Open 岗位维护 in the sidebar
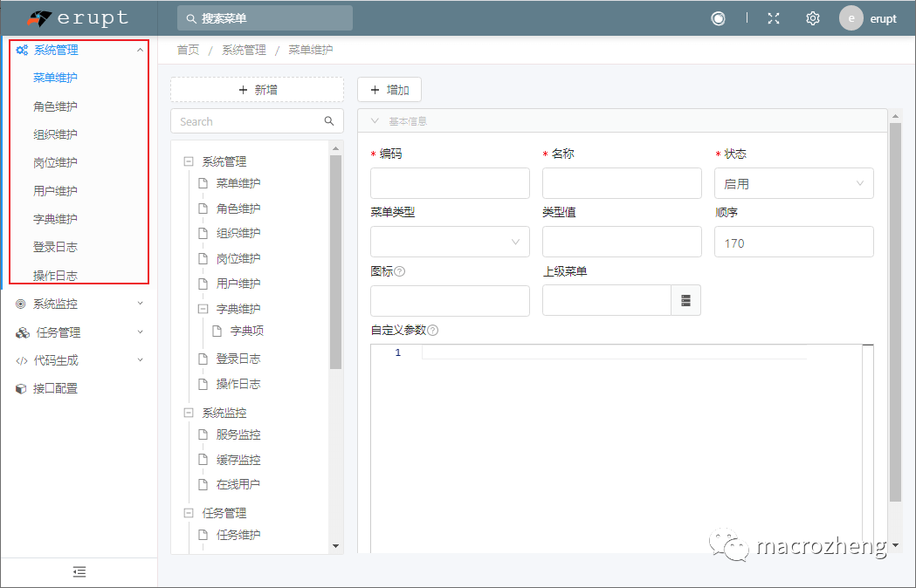916x588 pixels. pyautogui.click(x=55, y=162)
